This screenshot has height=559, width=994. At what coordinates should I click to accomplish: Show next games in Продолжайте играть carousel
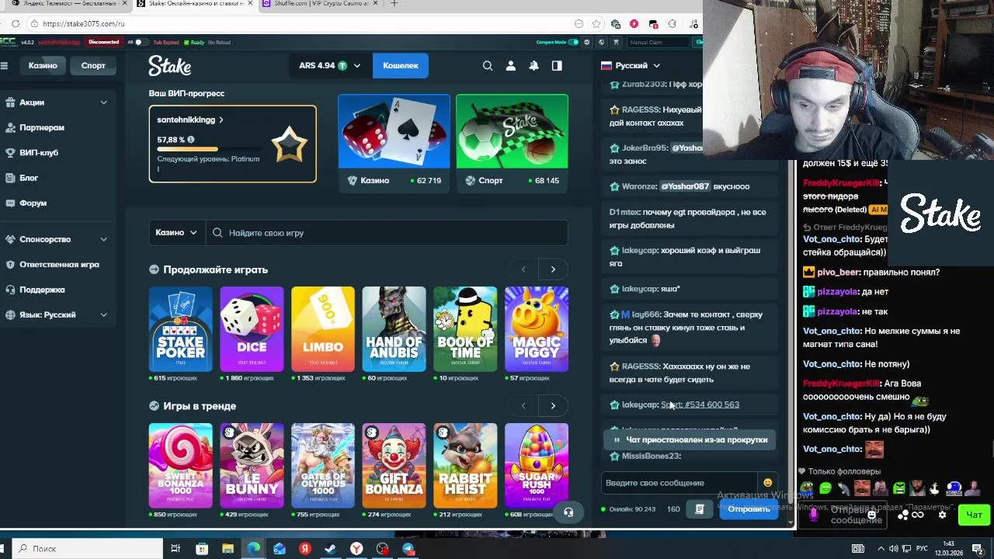pyautogui.click(x=553, y=269)
